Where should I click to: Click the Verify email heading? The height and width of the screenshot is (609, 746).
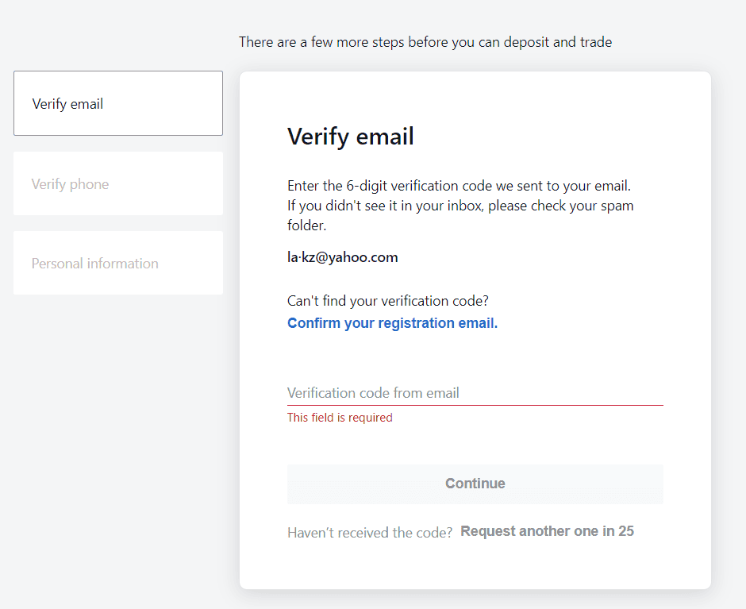pyautogui.click(x=351, y=137)
